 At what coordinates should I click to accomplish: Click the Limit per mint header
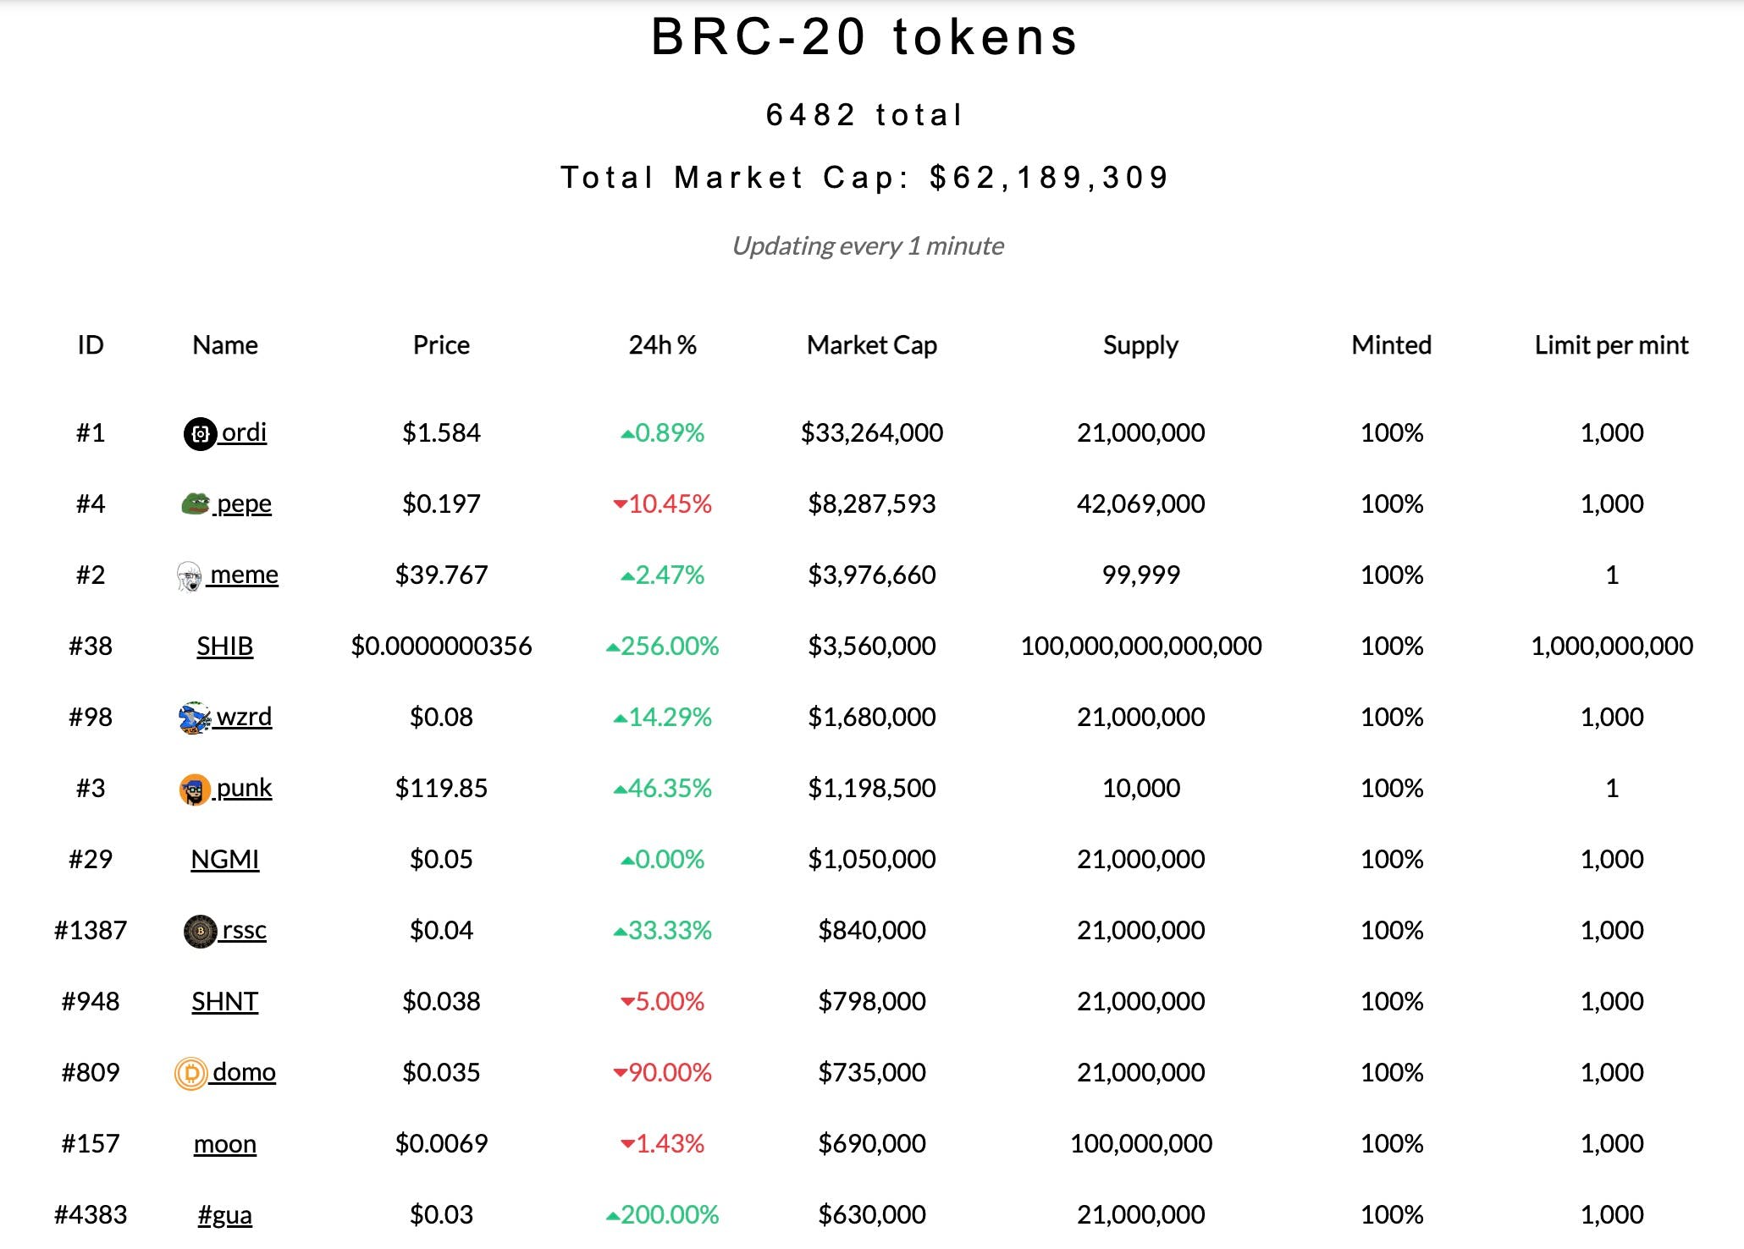(1611, 345)
